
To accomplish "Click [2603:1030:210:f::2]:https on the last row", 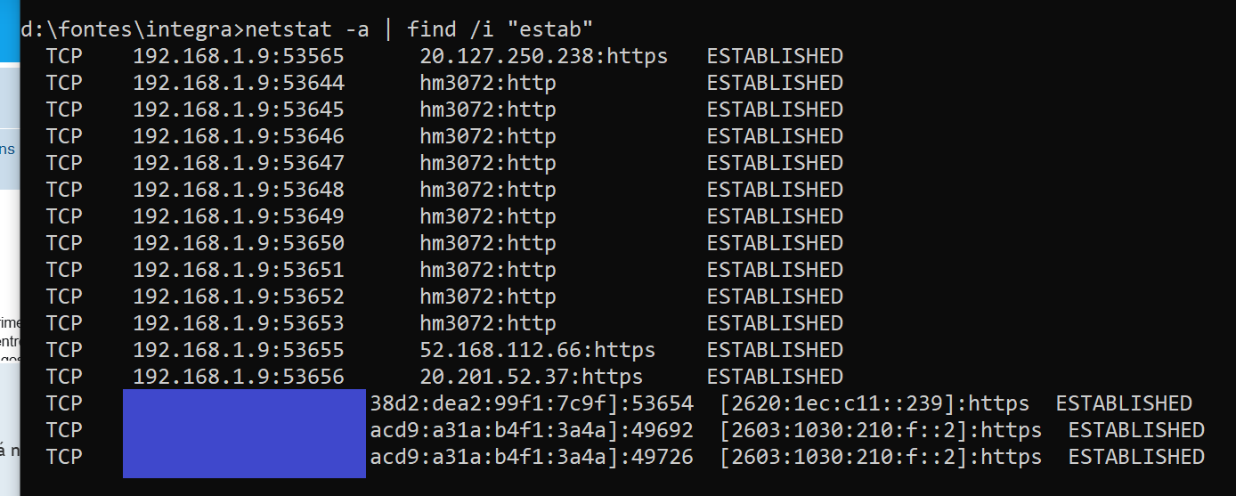I will pyautogui.click(x=881, y=457).
